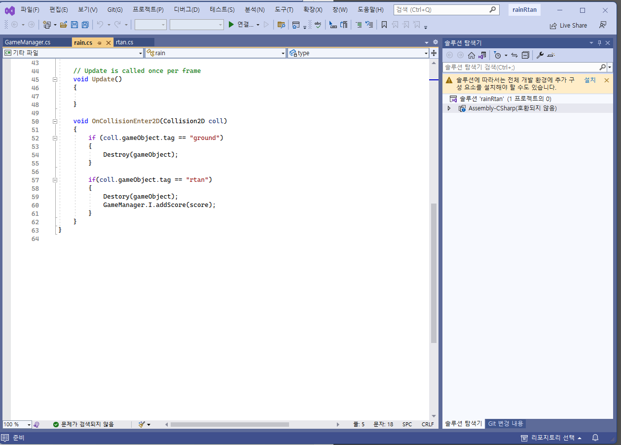The width and height of the screenshot is (621, 445).
Task: Click the spell check abc icon
Action: (x=318, y=25)
